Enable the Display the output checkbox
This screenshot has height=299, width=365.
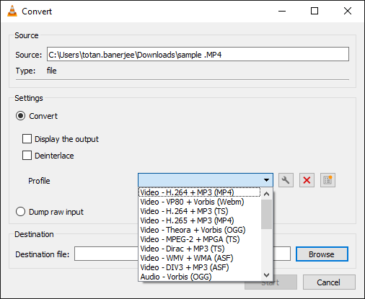[x=27, y=139]
